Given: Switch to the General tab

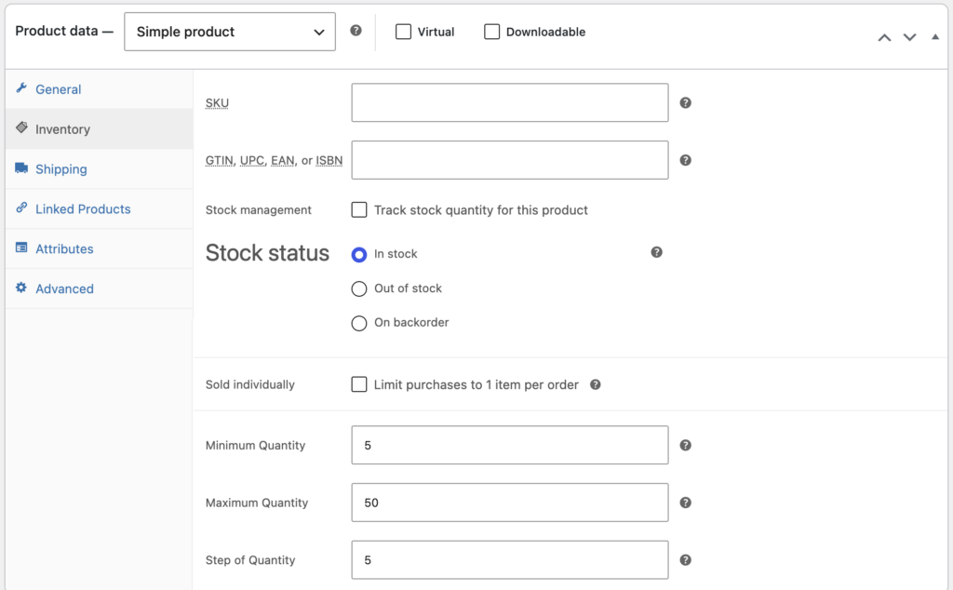Looking at the screenshot, I should pyautogui.click(x=99, y=89).
